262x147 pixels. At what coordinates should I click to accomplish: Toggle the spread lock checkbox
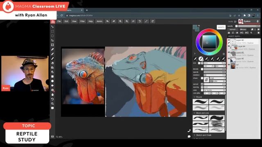point(202,84)
